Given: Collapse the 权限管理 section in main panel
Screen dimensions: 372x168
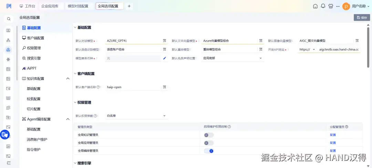Looking at the screenshot, I should tap(75, 102).
